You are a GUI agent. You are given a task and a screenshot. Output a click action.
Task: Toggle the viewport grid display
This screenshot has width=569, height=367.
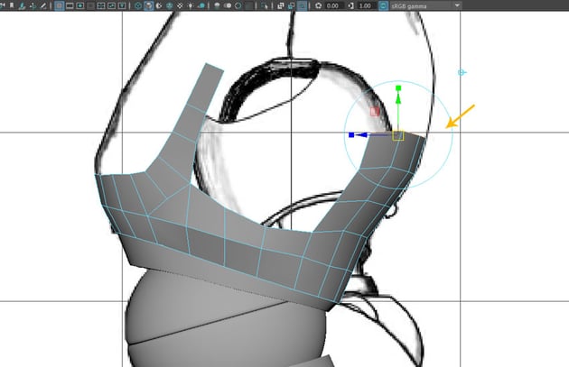pos(59,5)
